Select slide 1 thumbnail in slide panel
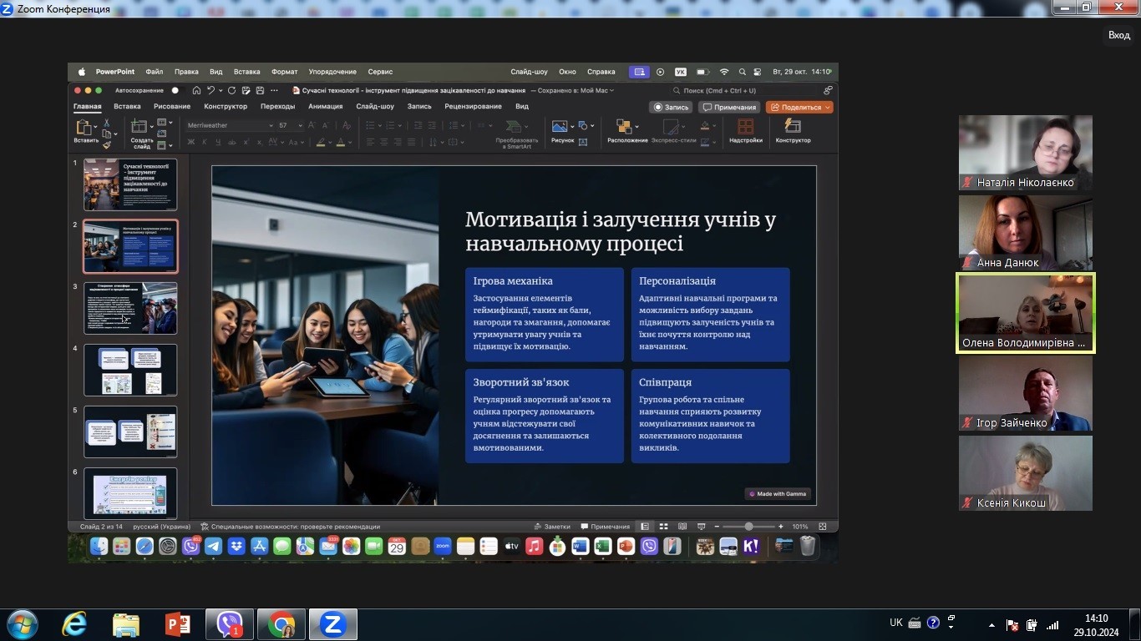 pyautogui.click(x=130, y=184)
